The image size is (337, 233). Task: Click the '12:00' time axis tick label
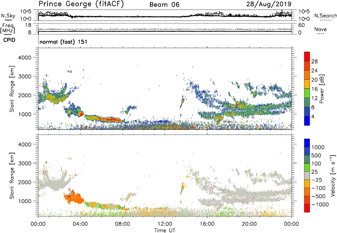tap(165, 224)
